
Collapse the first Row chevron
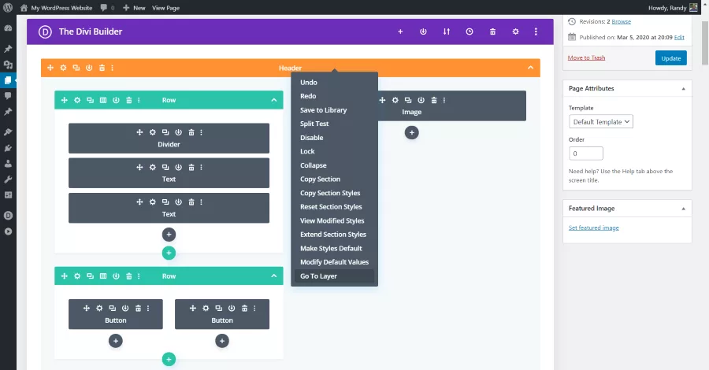(x=273, y=100)
